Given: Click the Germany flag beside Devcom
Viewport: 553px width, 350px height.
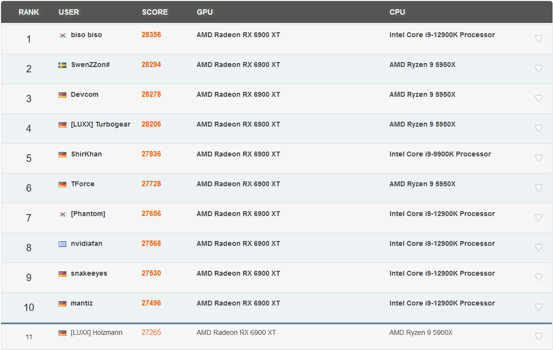Looking at the screenshot, I should coord(62,95).
